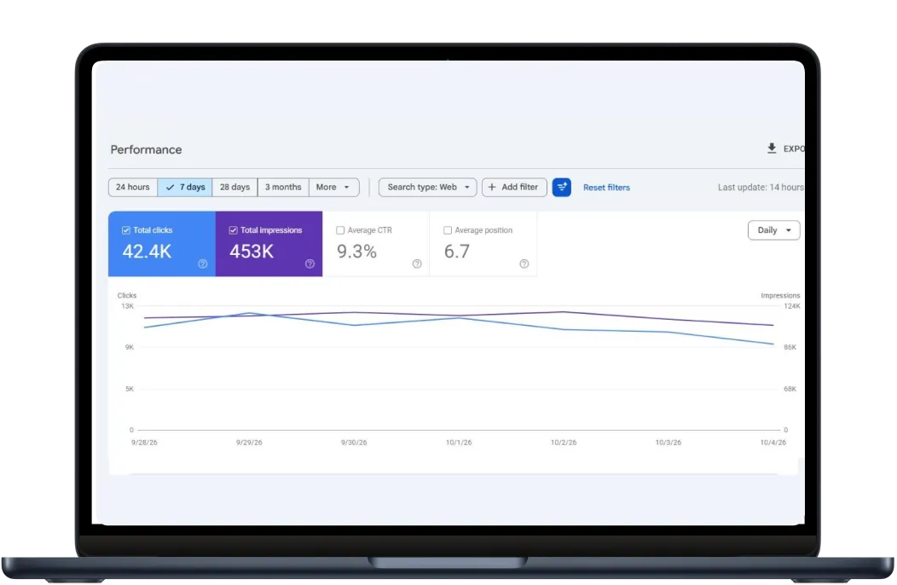Viewport: 897px width, 585px height.
Task: Open the blue filter sparkle icon button
Action: [561, 187]
